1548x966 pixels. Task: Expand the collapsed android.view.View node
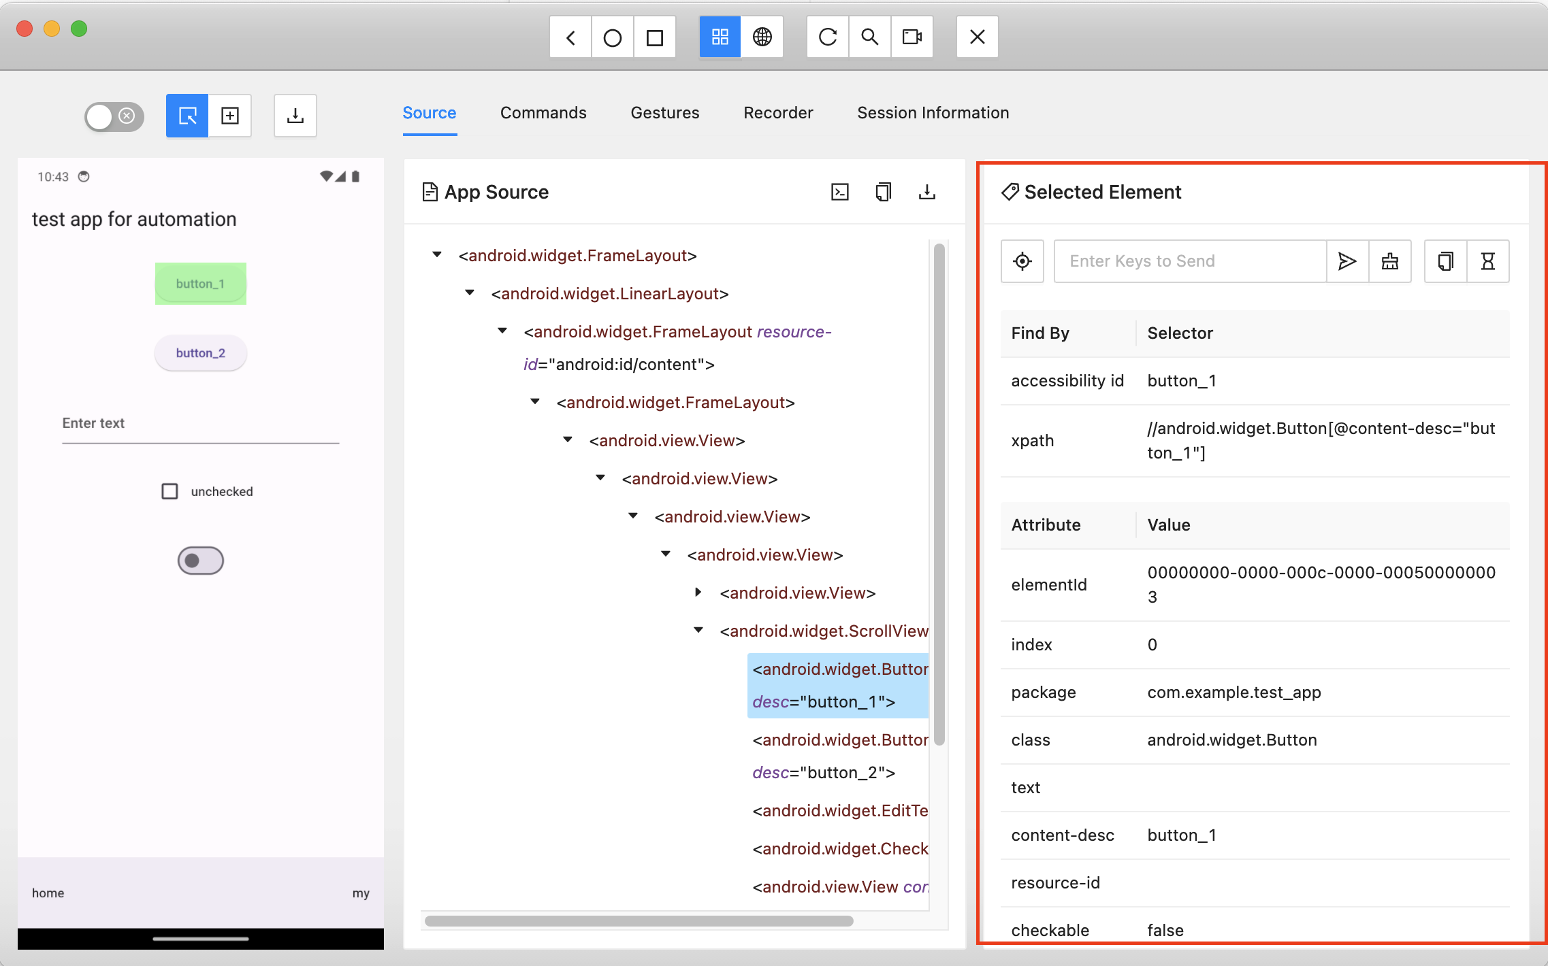pyautogui.click(x=698, y=593)
